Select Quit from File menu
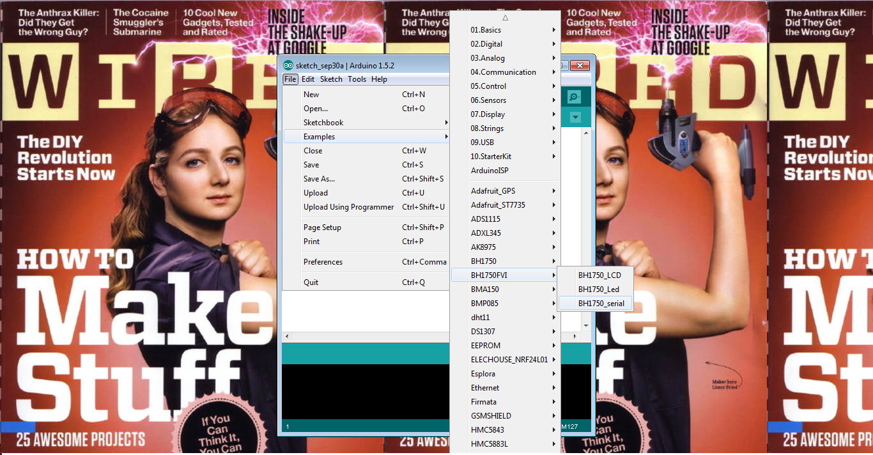873x455 pixels. pyautogui.click(x=366, y=282)
